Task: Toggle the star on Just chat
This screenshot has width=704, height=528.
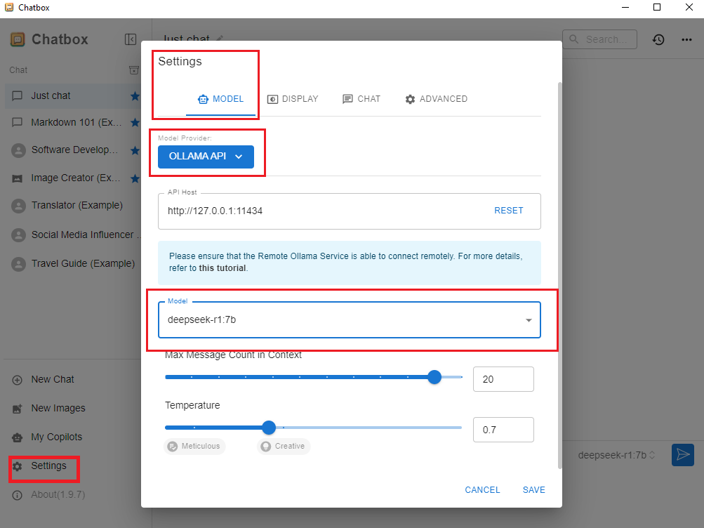Action: [x=135, y=95]
